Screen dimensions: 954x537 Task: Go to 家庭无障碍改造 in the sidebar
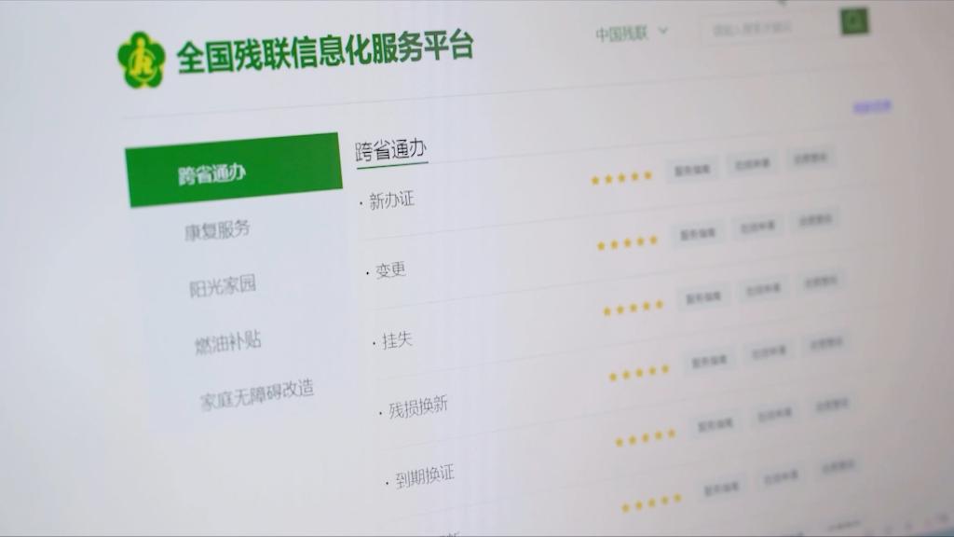pos(257,394)
